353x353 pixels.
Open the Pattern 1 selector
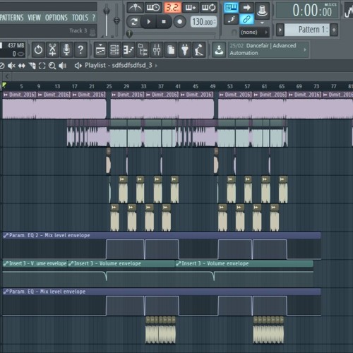[307, 30]
